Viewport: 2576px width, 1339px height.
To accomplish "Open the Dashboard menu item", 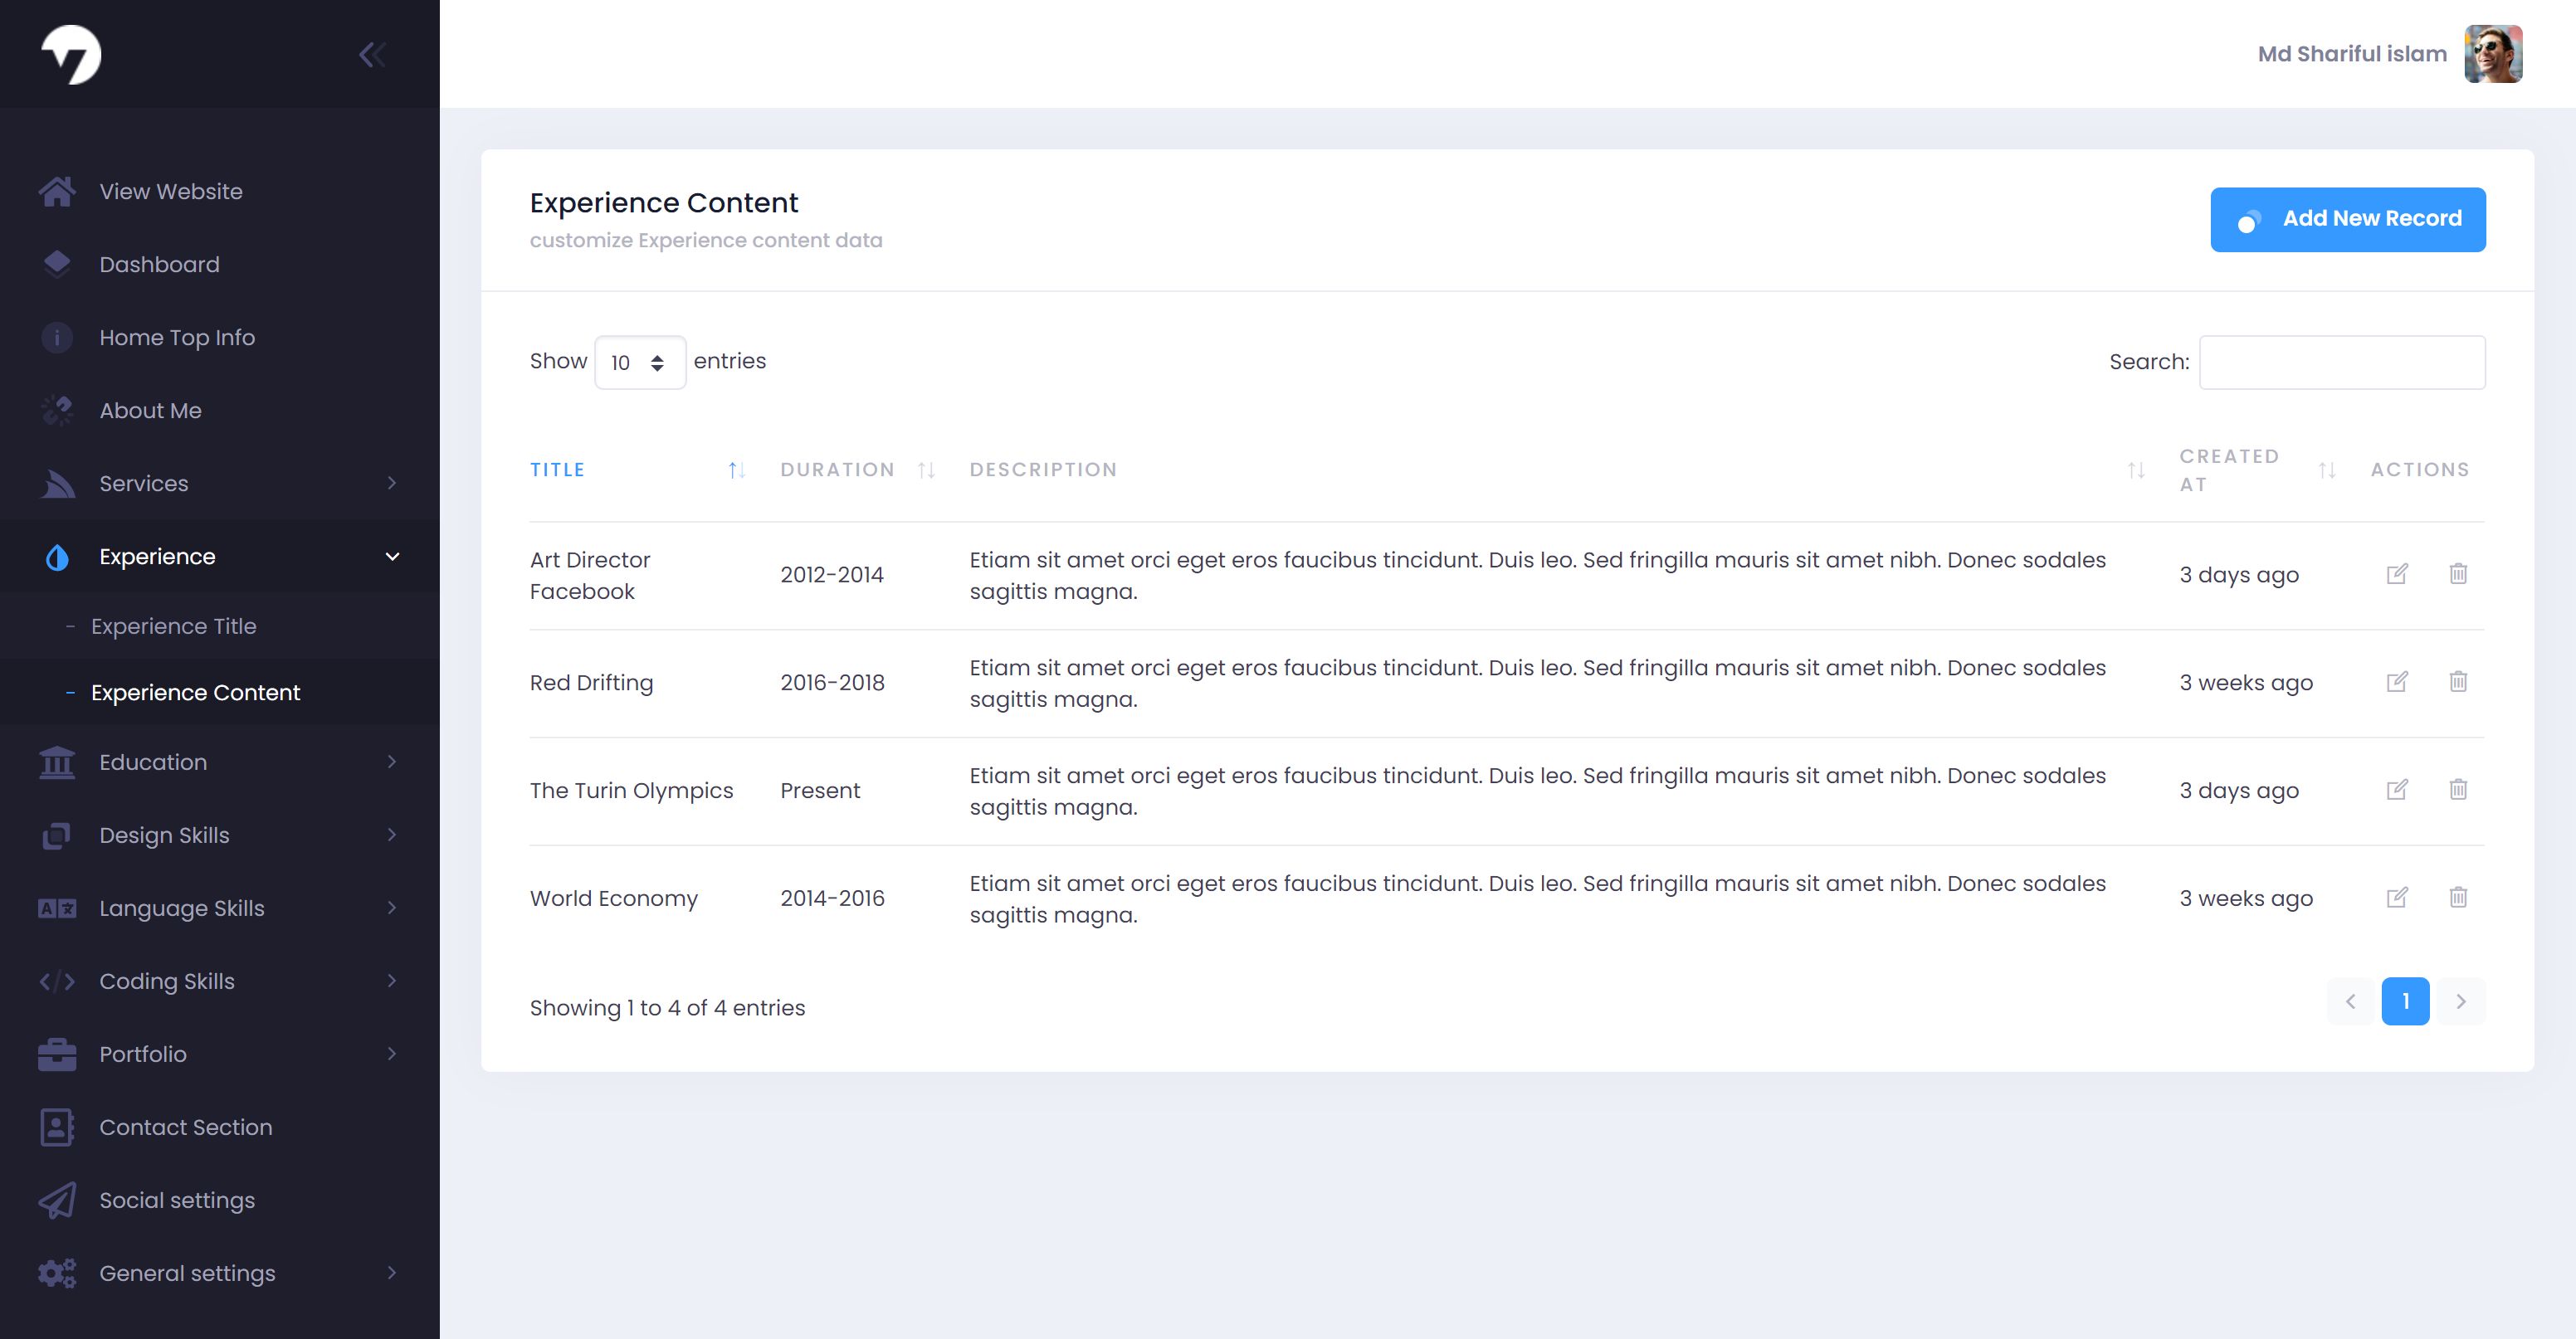I will tap(159, 264).
